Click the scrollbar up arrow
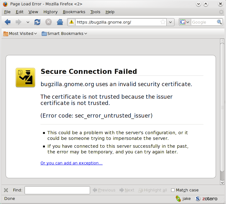 pos(222,41)
